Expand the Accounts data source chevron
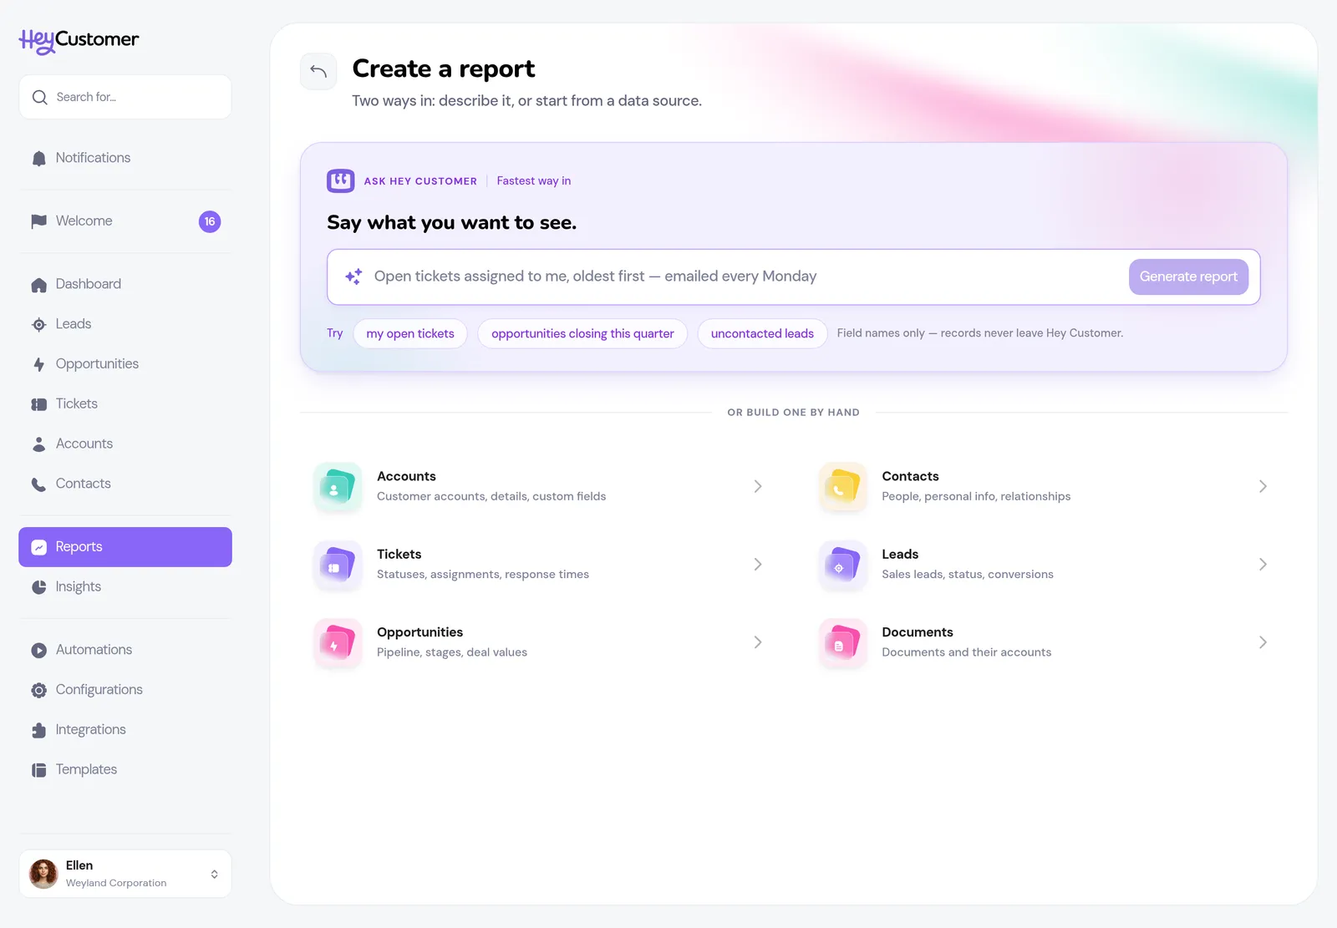1337x928 pixels. pyautogui.click(x=758, y=486)
